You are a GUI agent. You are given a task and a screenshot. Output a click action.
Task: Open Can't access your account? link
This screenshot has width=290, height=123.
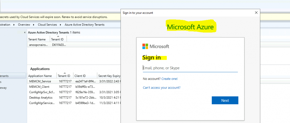162,87
